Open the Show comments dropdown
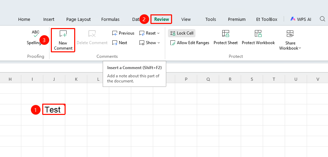 149,43
